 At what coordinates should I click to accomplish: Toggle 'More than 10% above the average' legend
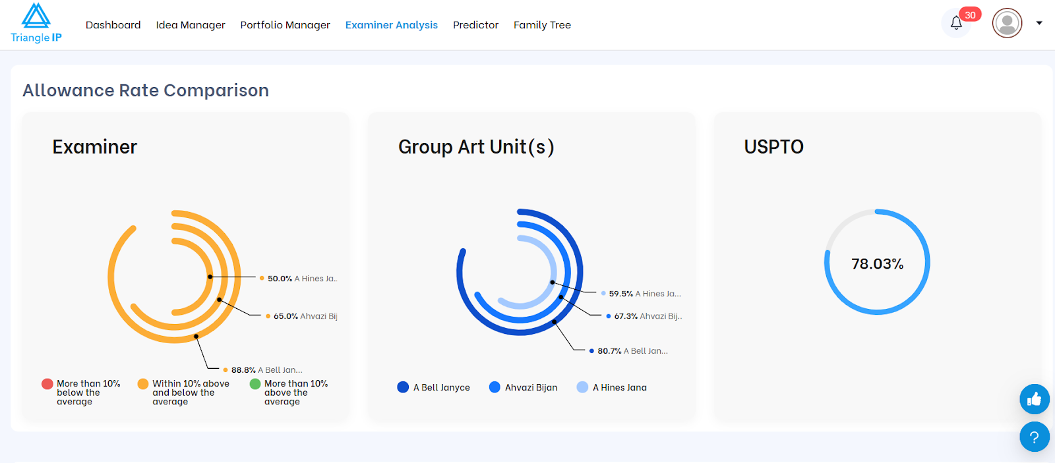click(x=289, y=393)
